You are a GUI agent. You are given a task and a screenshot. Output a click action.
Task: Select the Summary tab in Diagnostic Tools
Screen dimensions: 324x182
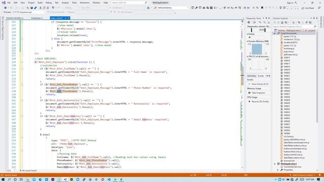(x=252, y=76)
